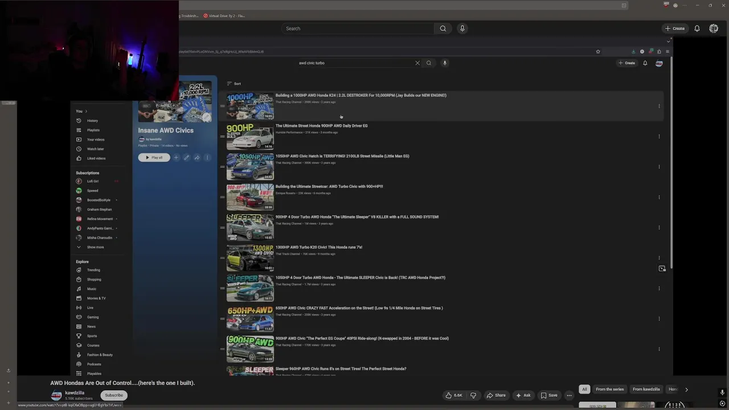Select 'From kawdzilla' filter chip
Image resolution: width=729 pixels, height=410 pixels.
tap(646, 389)
